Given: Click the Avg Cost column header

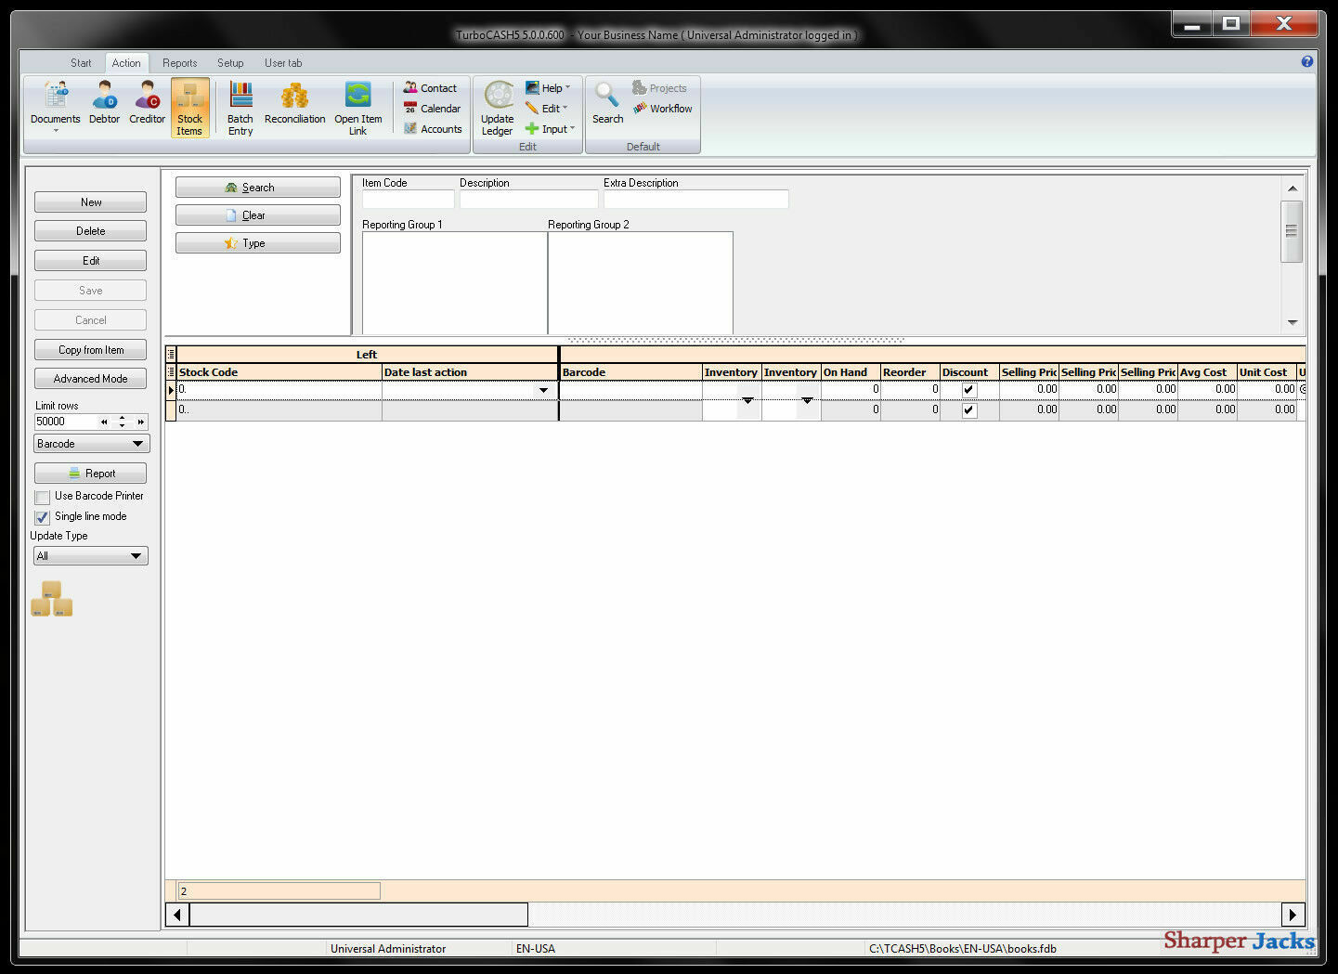Looking at the screenshot, I should pos(1207,372).
